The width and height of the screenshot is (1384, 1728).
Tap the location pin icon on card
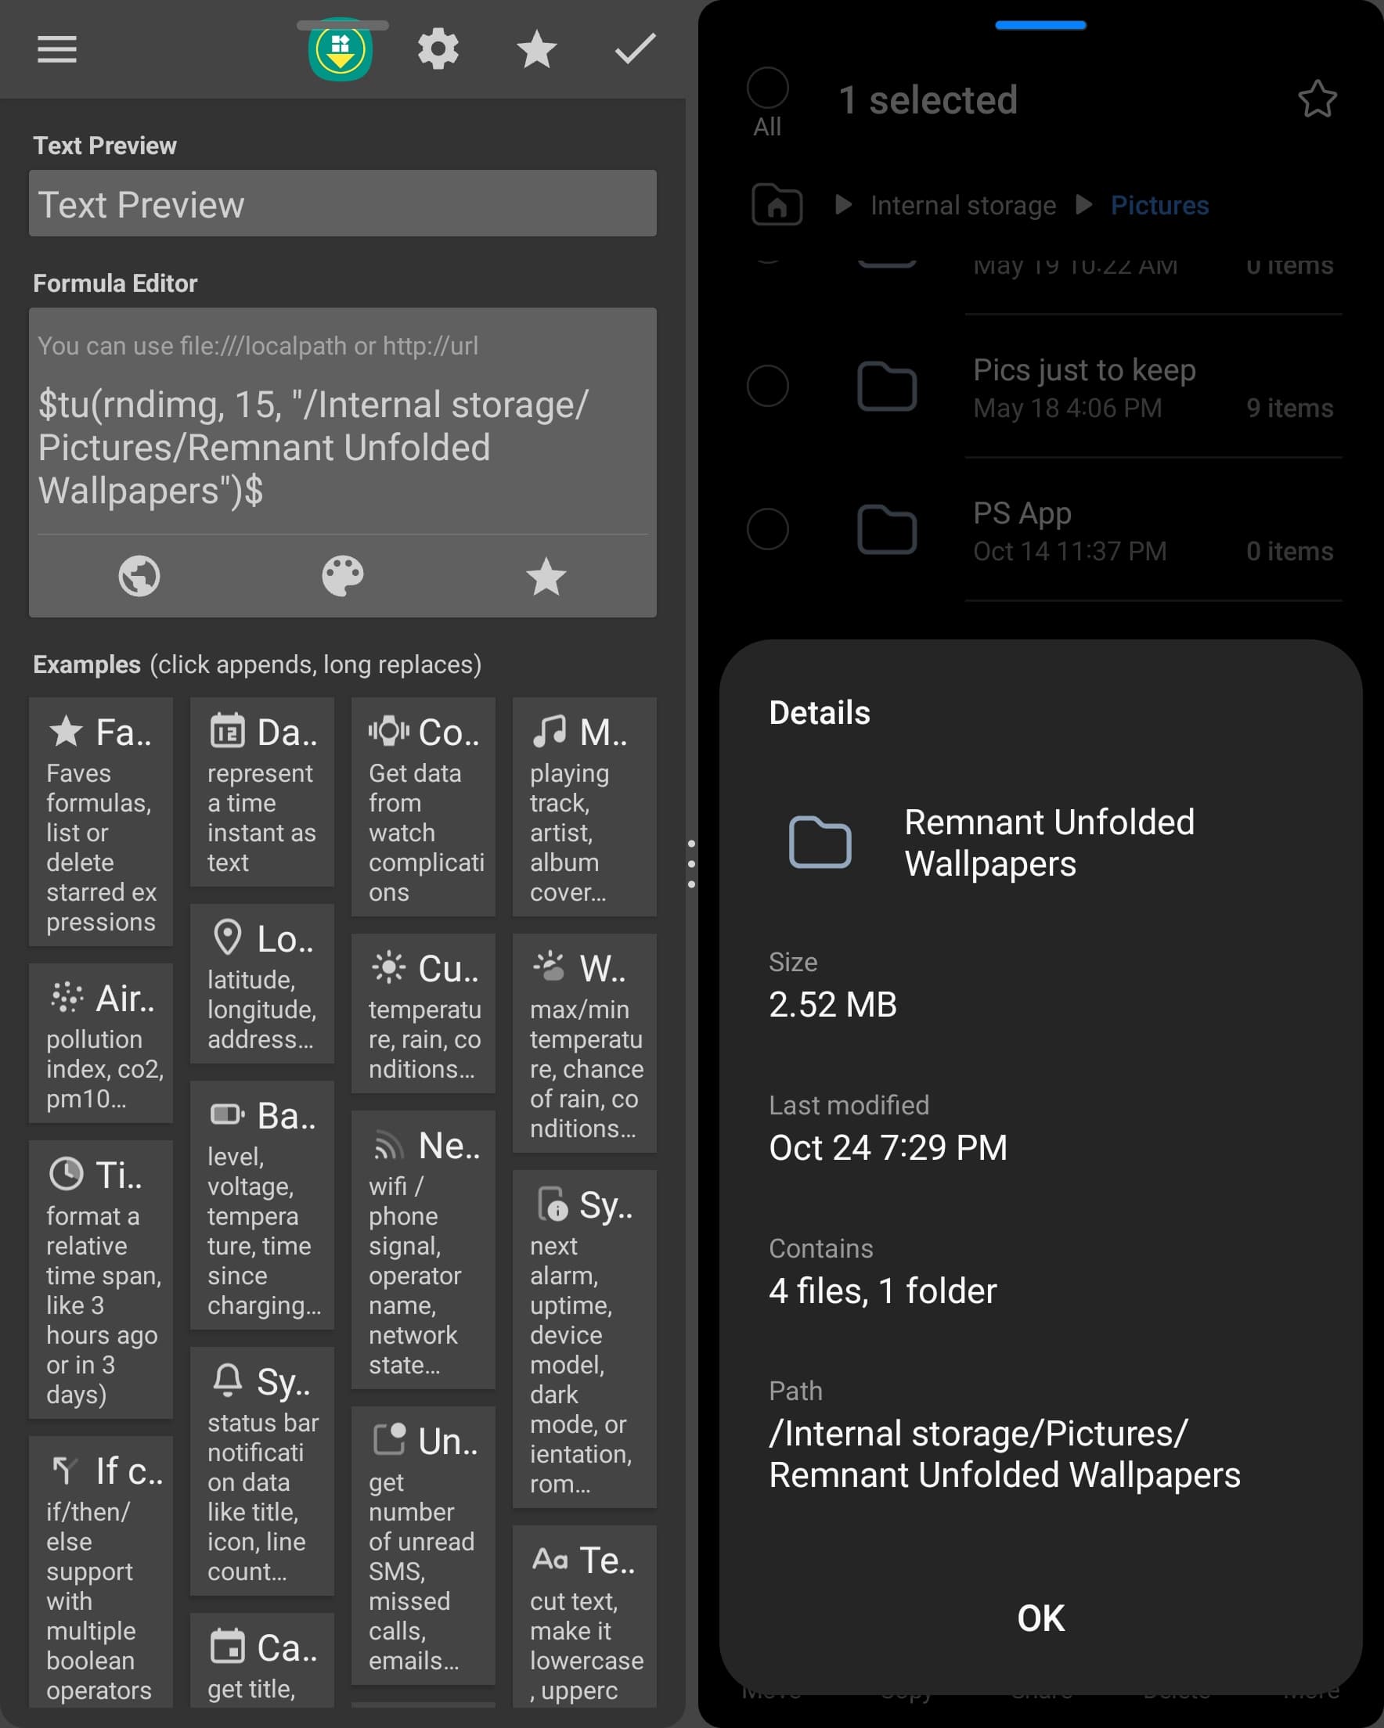[x=228, y=938]
